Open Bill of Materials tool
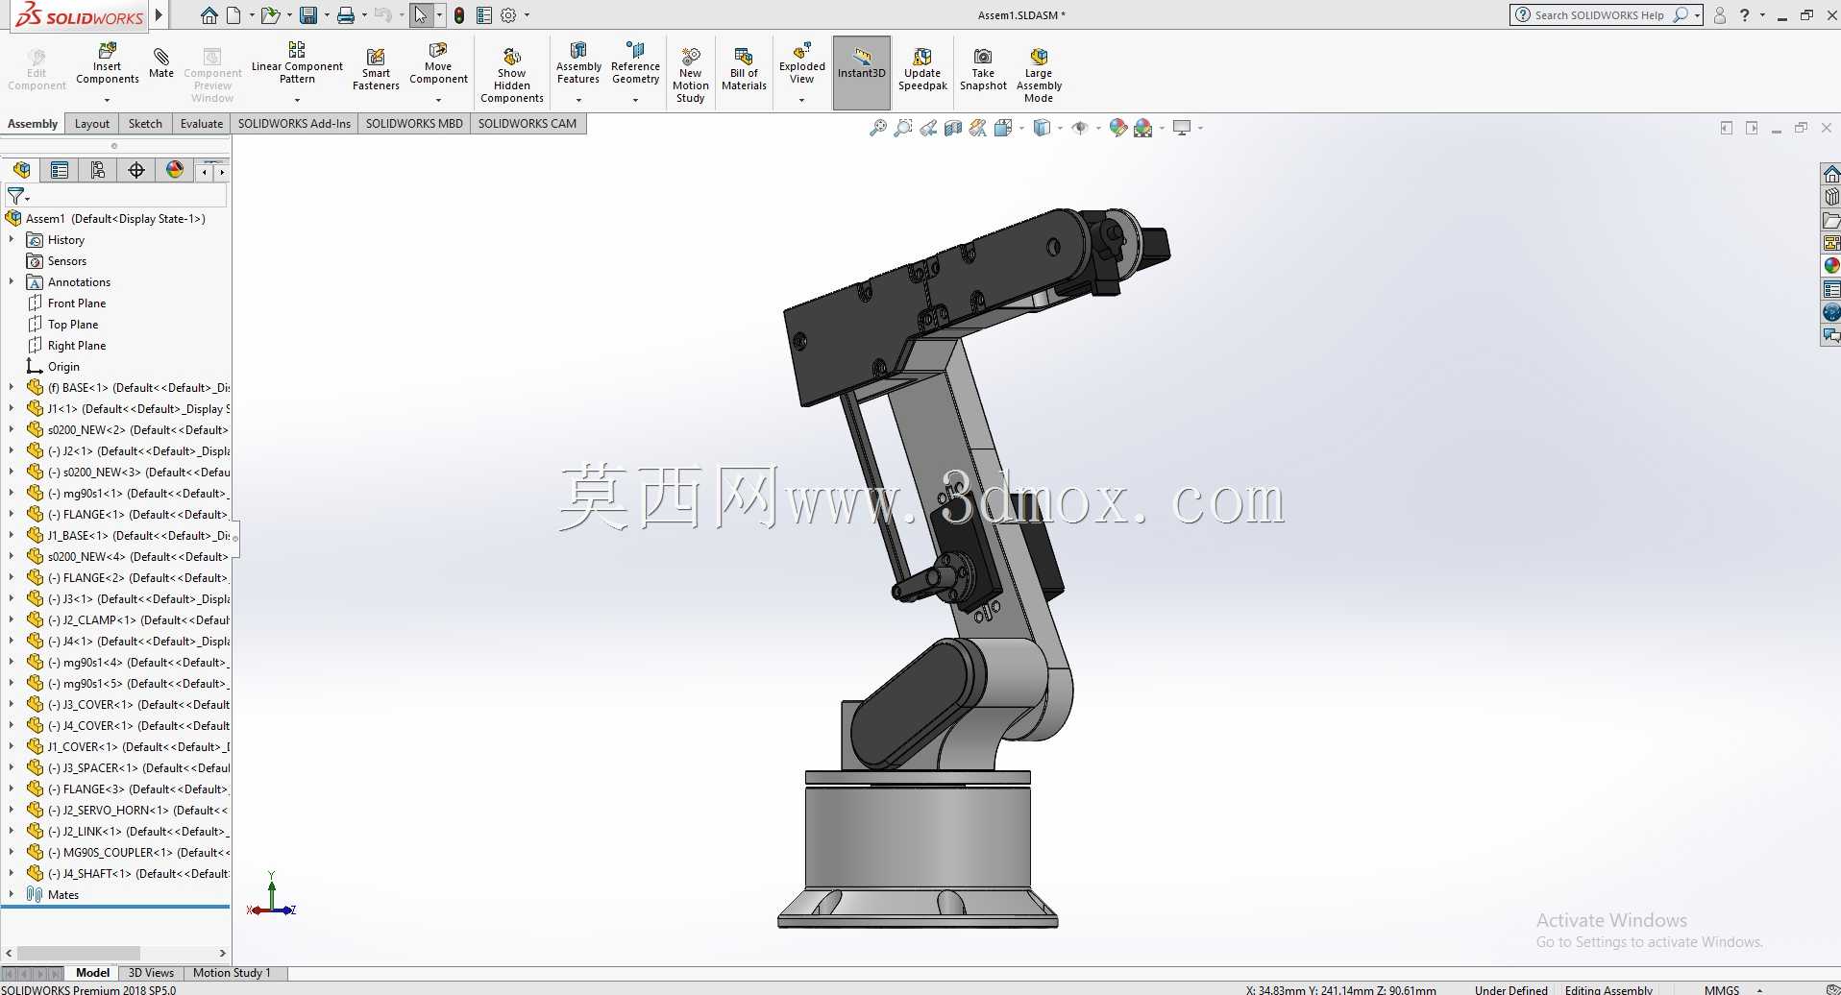The image size is (1841, 995). [744, 69]
